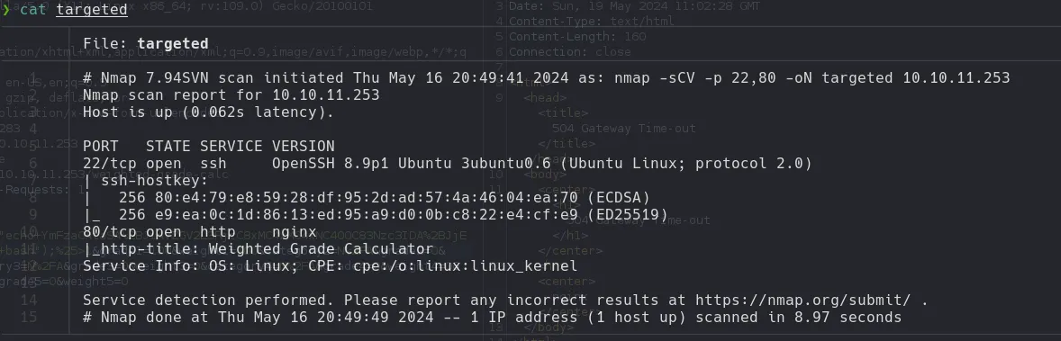Select the 'Nmap done' summary line
The width and height of the screenshot is (1061, 341).
(x=493, y=318)
